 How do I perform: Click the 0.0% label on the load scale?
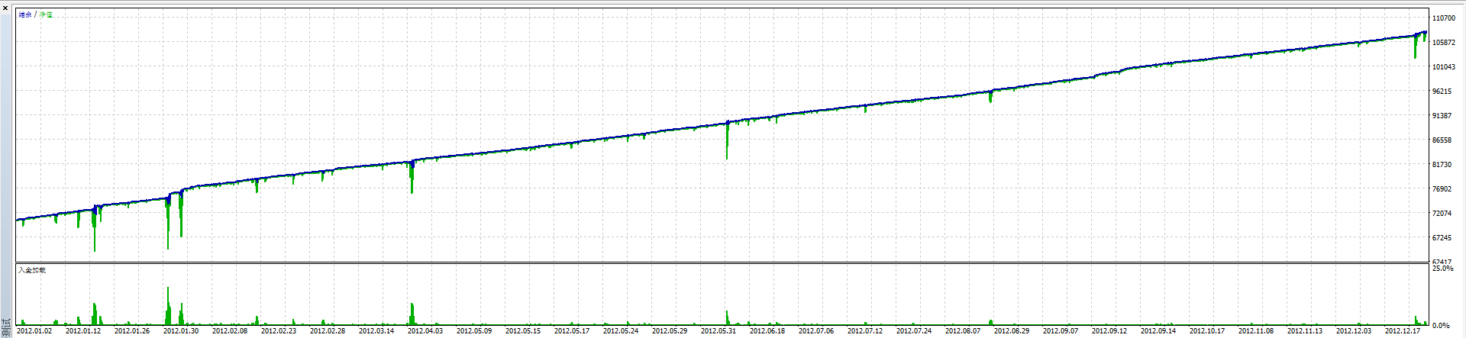pos(1441,326)
